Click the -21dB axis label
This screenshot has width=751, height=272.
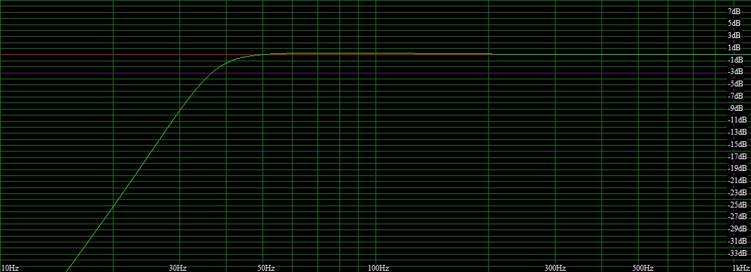(x=736, y=180)
